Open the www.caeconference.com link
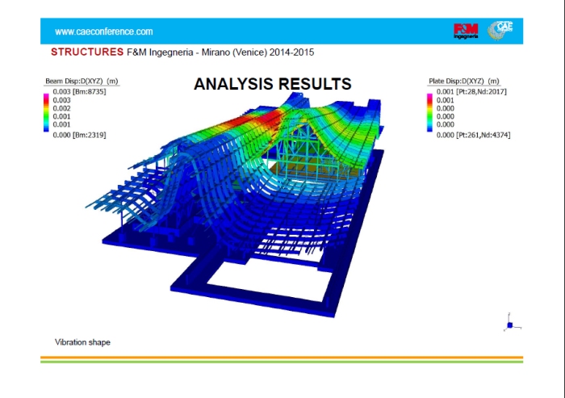This screenshot has height=398, width=565. 103,31
